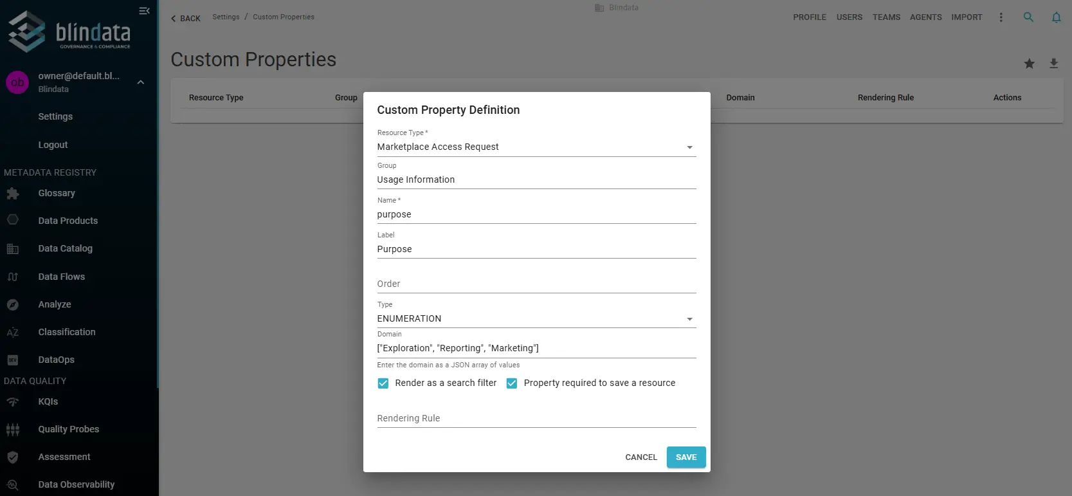Image resolution: width=1072 pixels, height=496 pixels.
Task: Go to USERS tab
Action: click(x=849, y=17)
